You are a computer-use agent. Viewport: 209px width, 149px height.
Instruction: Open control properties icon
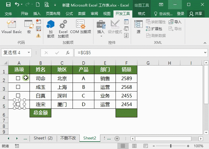[x=126, y=22]
